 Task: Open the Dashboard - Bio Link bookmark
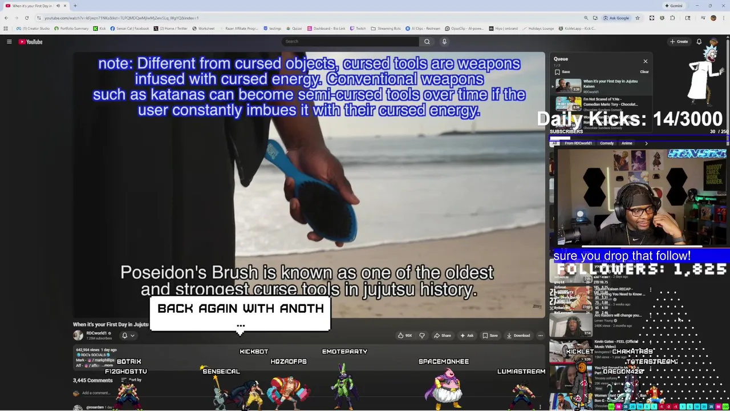[x=326, y=29]
